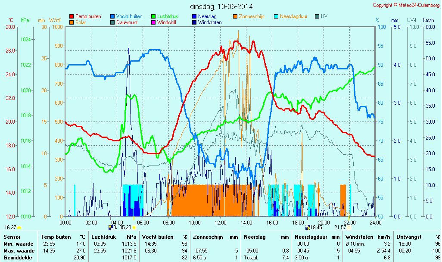Select the Neerslag legend label
The height and width of the screenshot is (262, 442).
(208, 16)
